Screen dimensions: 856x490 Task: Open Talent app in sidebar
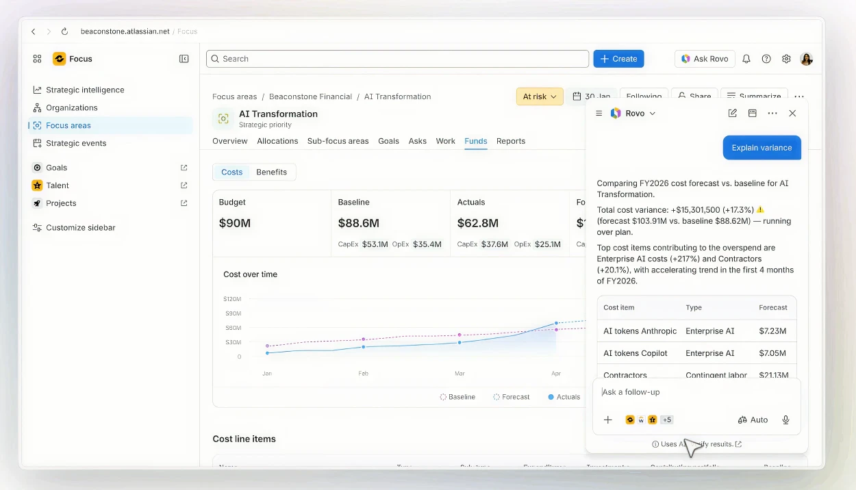(x=57, y=185)
